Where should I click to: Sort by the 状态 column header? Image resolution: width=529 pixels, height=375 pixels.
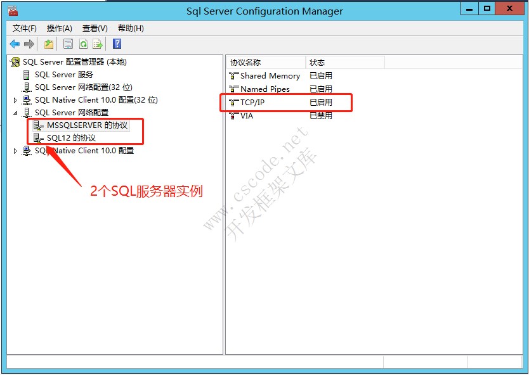[x=345, y=62]
